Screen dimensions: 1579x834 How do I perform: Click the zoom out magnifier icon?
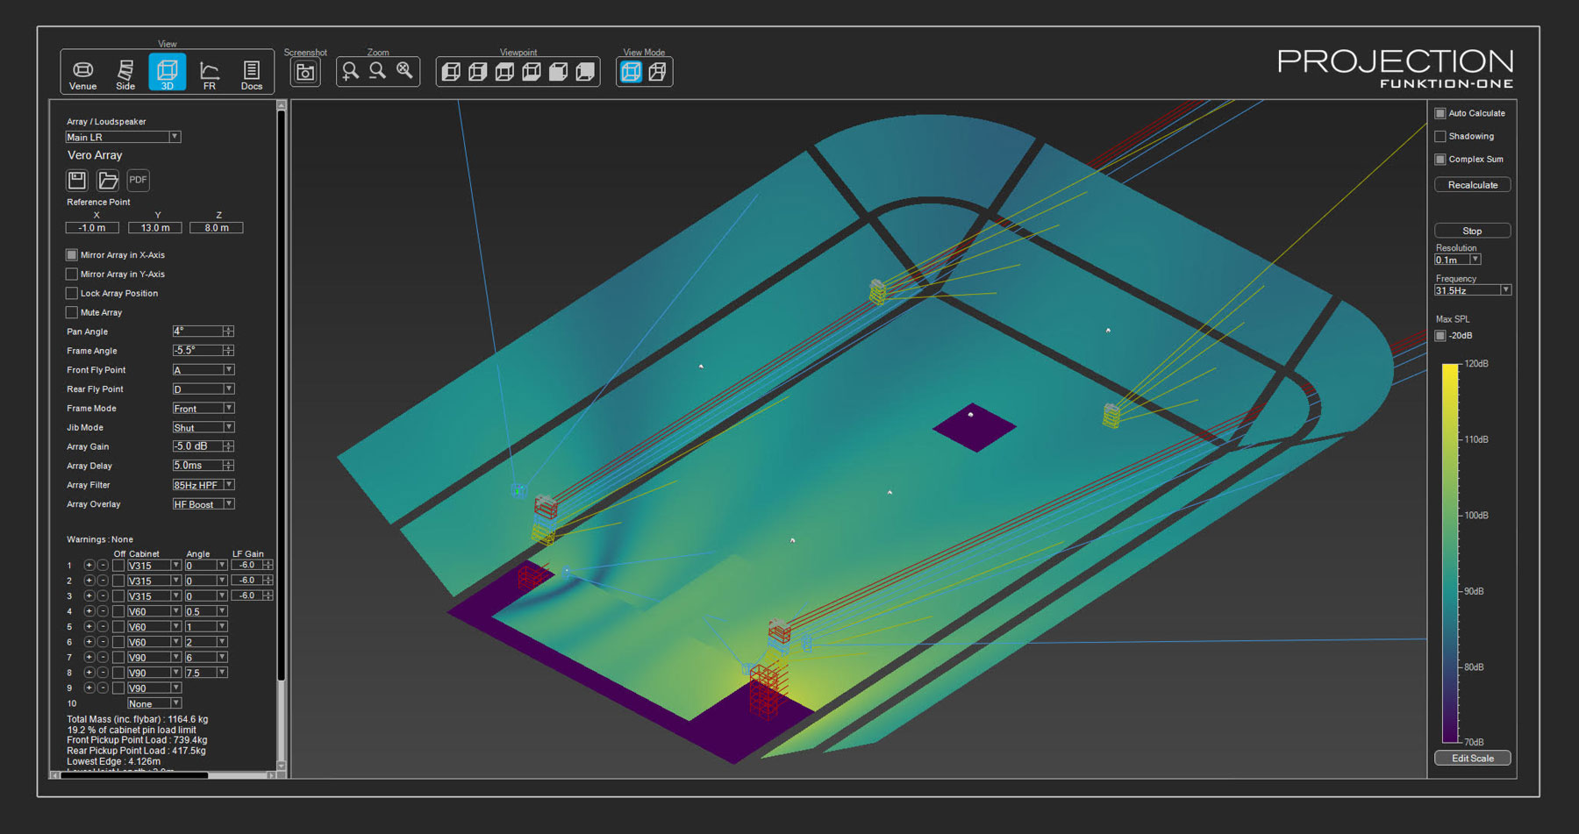pyautogui.click(x=378, y=71)
